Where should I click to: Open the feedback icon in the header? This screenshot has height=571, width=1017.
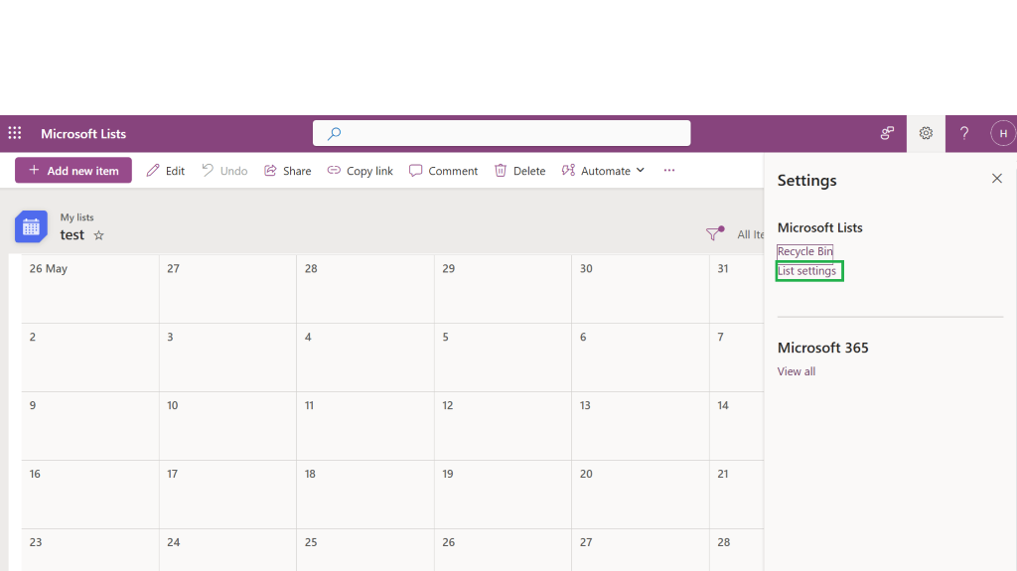pos(887,134)
